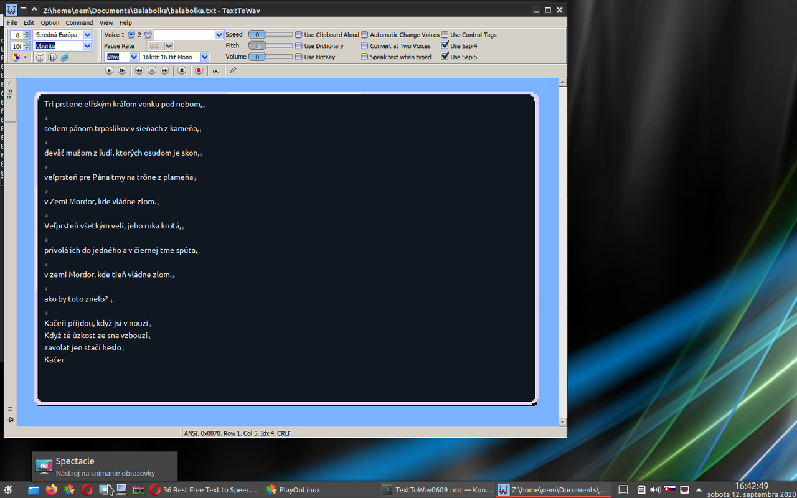Open the Edit menu

(x=29, y=23)
